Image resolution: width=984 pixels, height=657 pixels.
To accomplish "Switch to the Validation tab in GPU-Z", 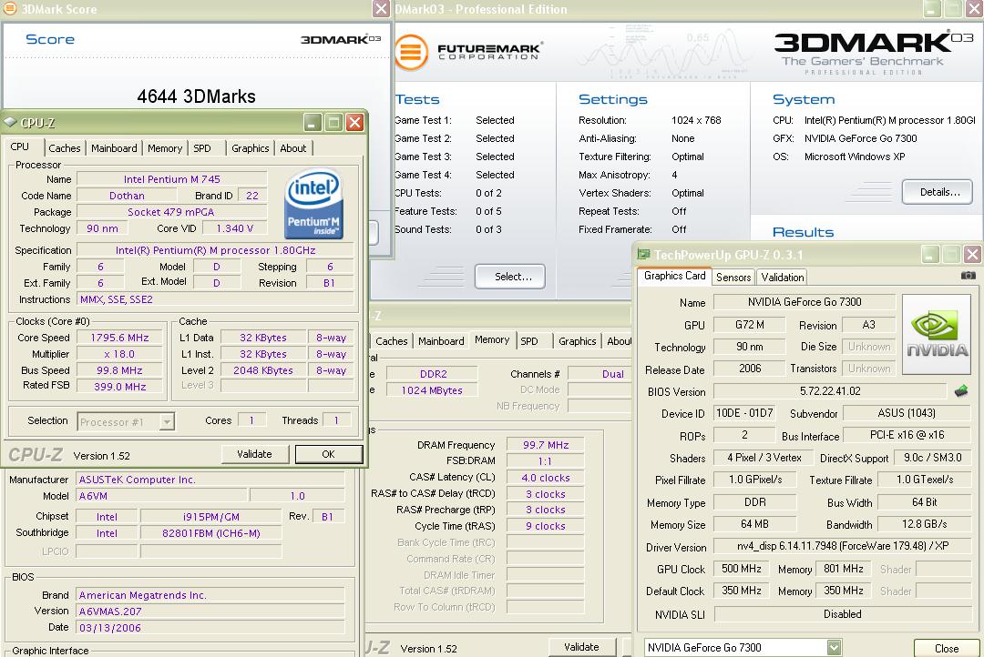I will coord(783,278).
